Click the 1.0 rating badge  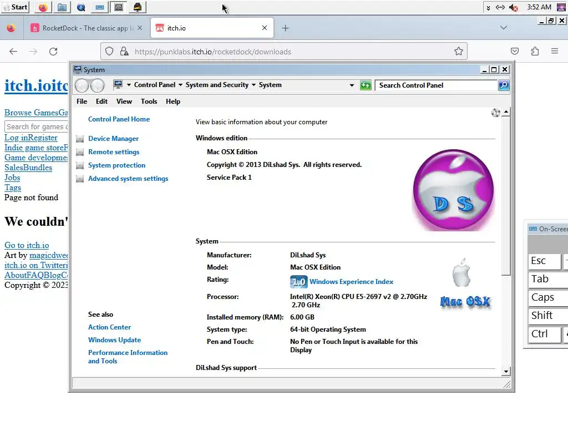point(299,282)
